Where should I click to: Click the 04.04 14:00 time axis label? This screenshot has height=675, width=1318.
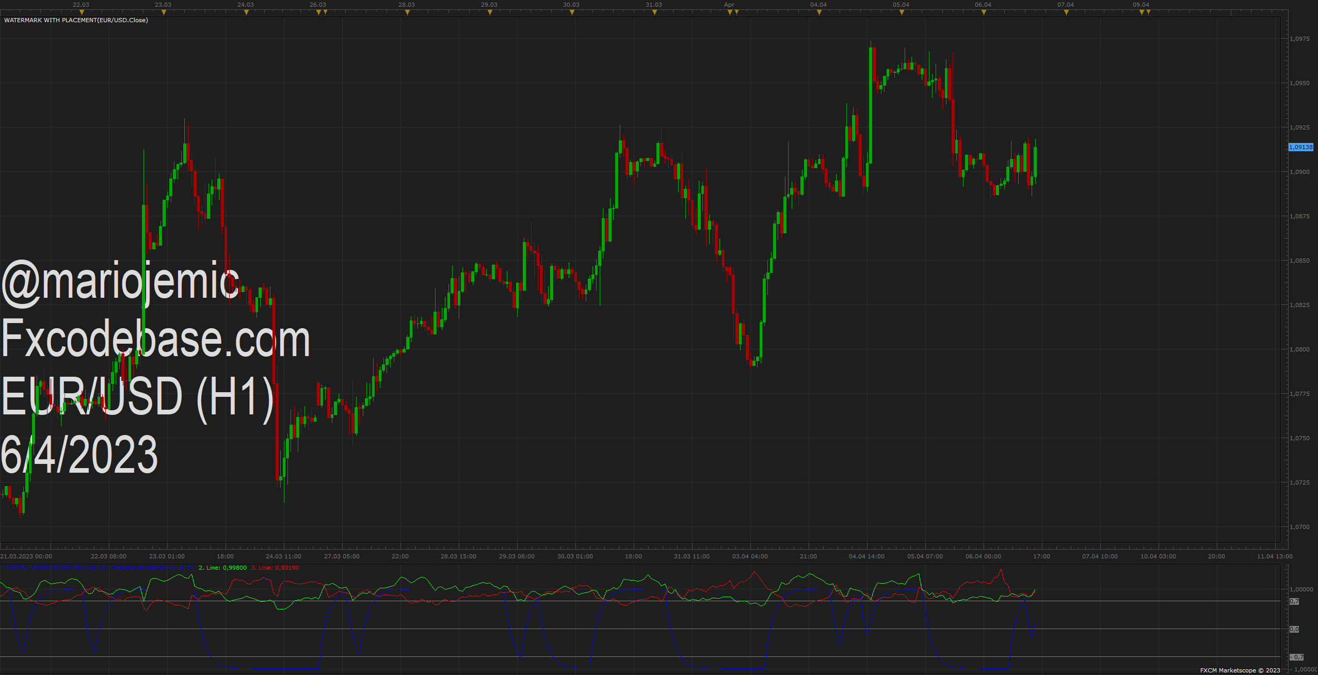866,556
